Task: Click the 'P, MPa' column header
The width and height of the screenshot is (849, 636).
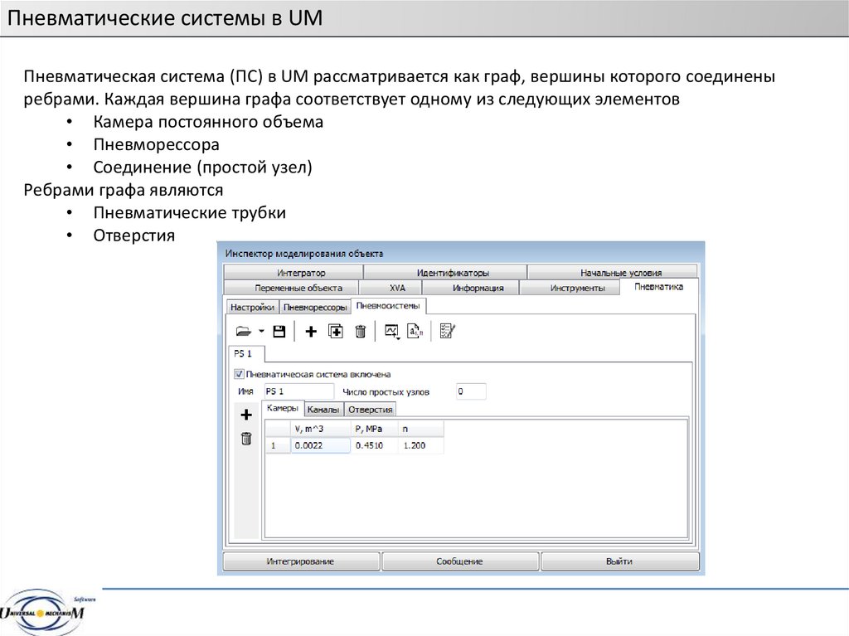Action: (374, 429)
